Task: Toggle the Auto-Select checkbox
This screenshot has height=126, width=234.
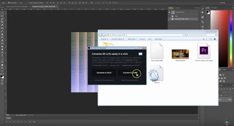Action: pyautogui.click(x=9, y=3)
